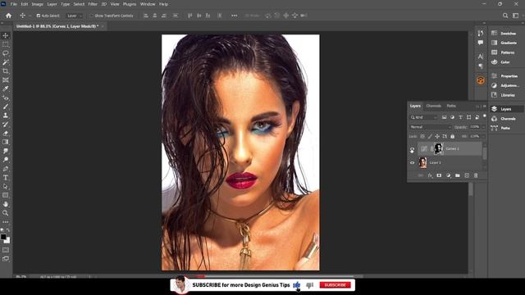This screenshot has width=525, height=295.
Task: Select the Crop tool
Action: (x=6, y=71)
